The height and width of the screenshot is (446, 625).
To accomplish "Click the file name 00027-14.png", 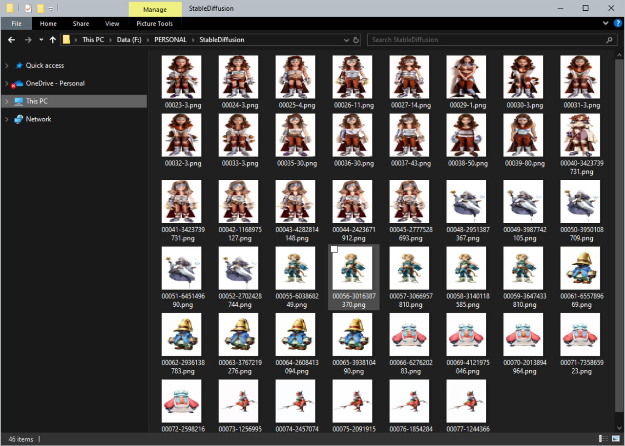I will [x=411, y=105].
